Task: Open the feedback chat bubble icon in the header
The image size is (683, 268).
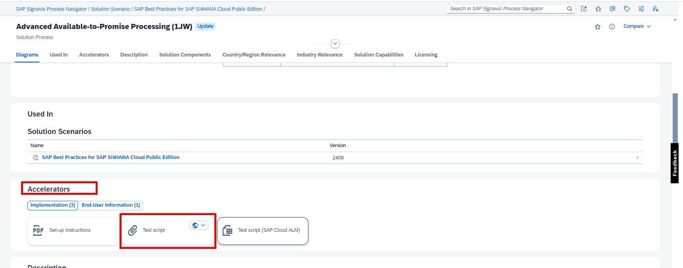Action: pos(612,9)
